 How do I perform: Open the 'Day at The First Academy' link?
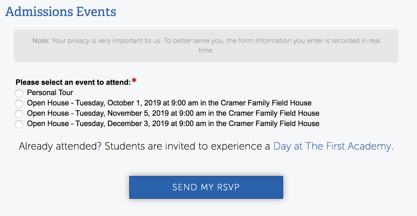(x=332, y=146)
